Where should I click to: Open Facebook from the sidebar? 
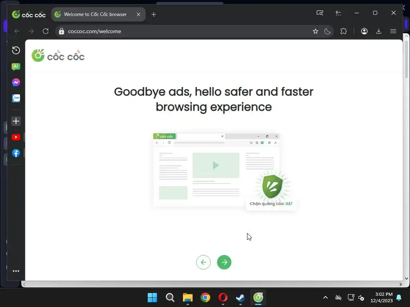[x=16, y=153]
